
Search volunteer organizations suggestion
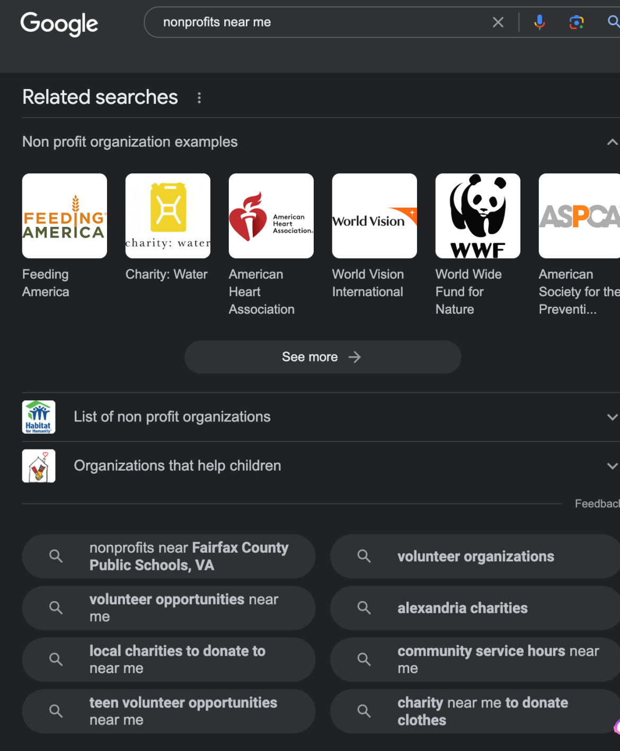click(x=475, y=556)
